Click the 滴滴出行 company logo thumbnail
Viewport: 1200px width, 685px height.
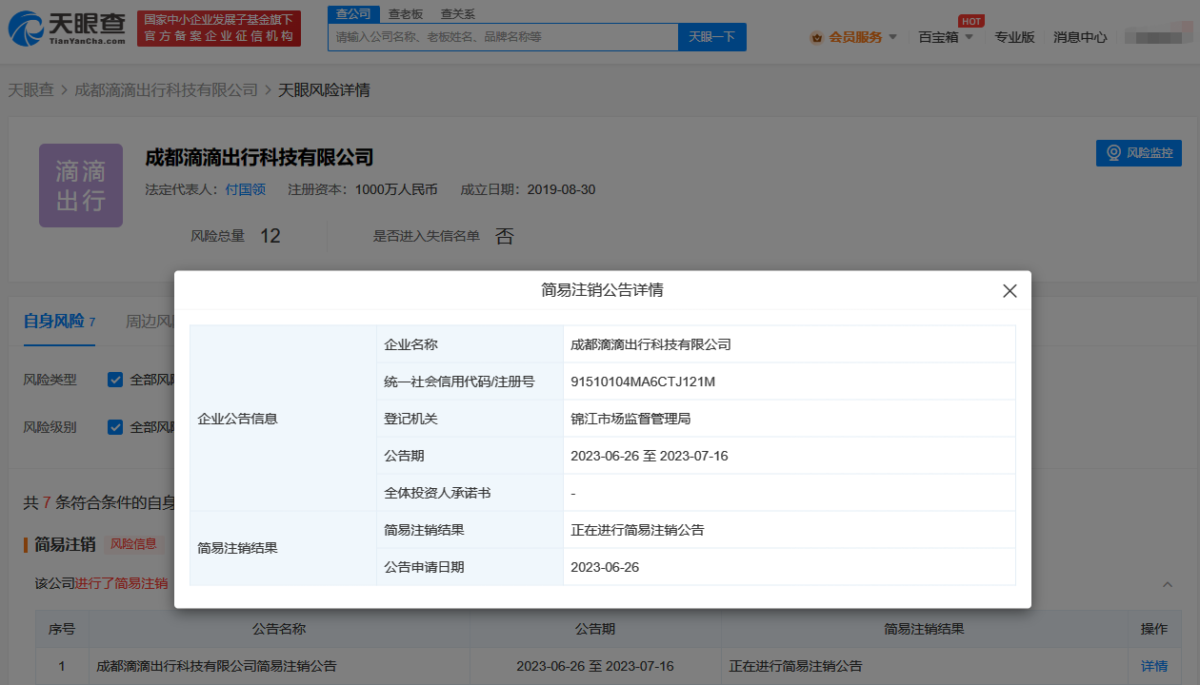pyautogui.click(x=81, y=186)
